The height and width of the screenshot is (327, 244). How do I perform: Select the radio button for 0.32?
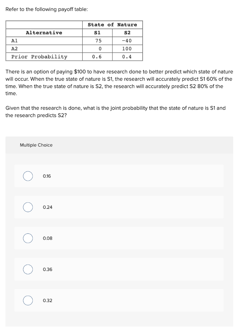tap(28, 300)
